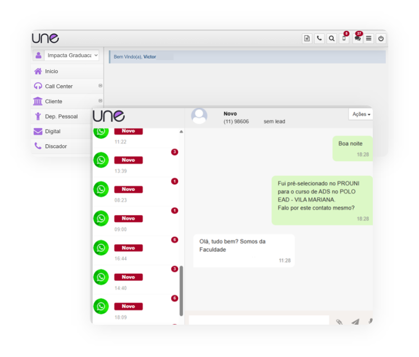
Task: Open the document icon in top toolbar
Action: [x=307, y=39]
